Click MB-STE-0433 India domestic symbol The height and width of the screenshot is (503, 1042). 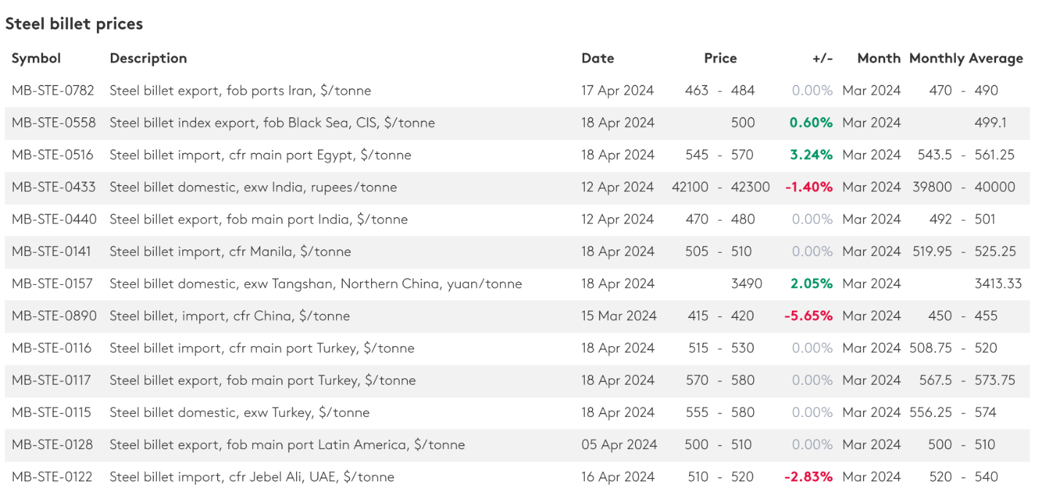[x=53, y=187]
